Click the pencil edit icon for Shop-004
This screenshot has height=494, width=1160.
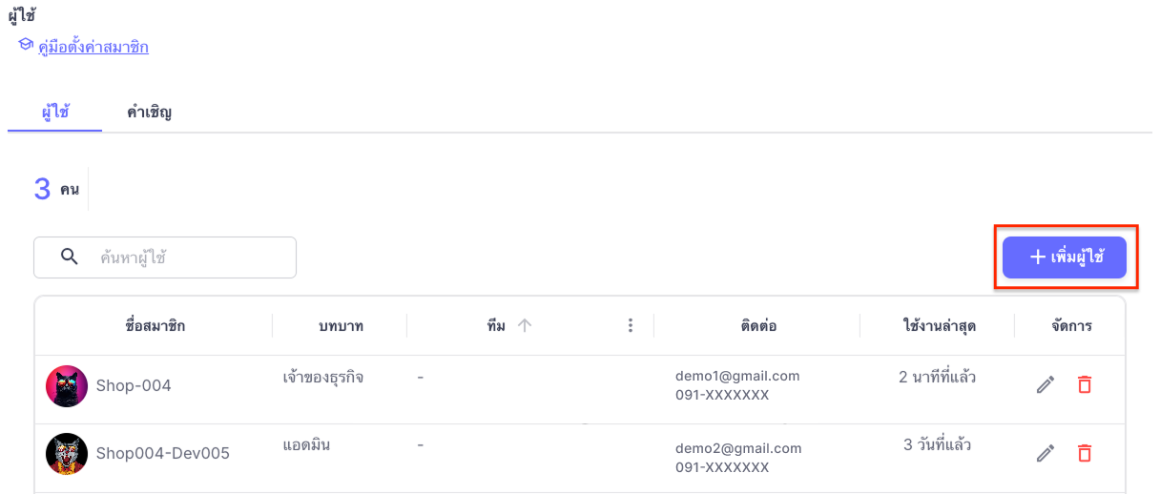pyautogui.click(x=1046, y=385)
